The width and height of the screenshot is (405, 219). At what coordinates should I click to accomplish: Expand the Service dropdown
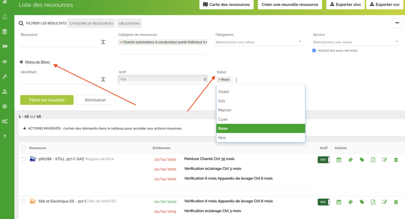(356, 42)
